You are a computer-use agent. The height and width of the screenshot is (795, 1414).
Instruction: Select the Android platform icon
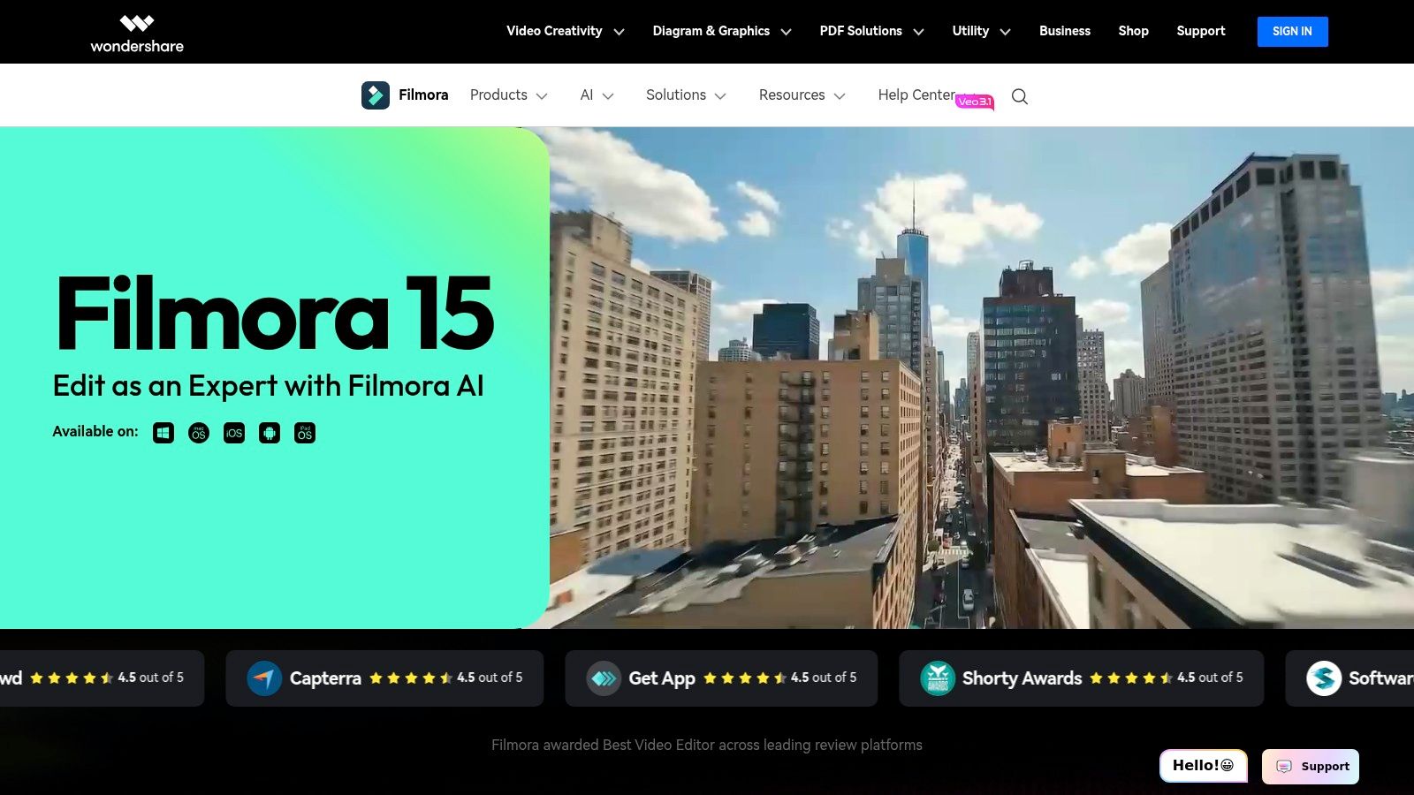(269, 433)
